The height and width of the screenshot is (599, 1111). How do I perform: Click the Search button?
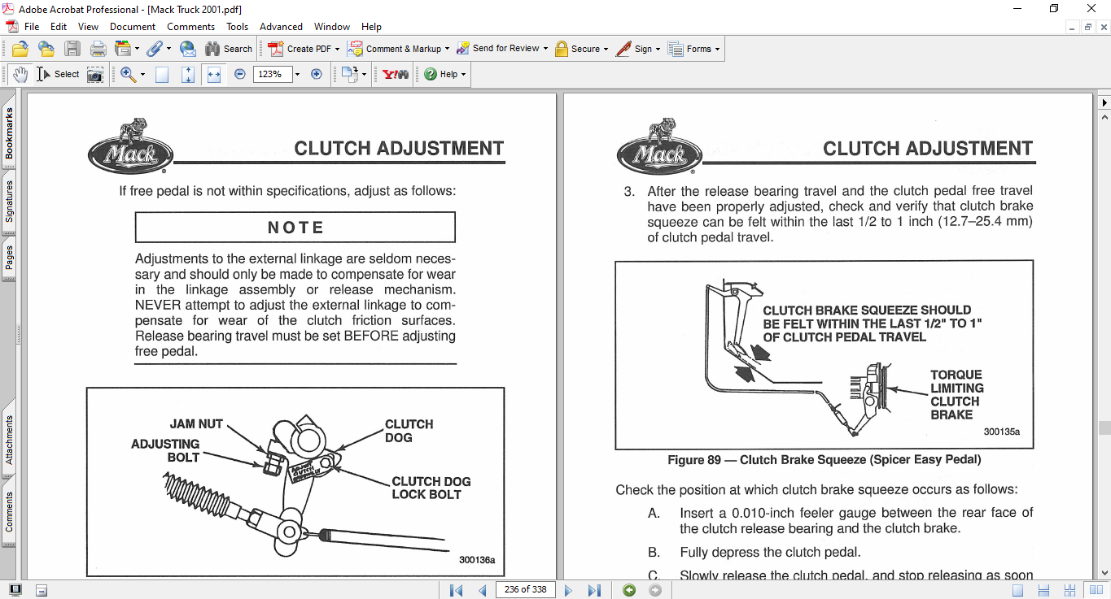(229, 49)
